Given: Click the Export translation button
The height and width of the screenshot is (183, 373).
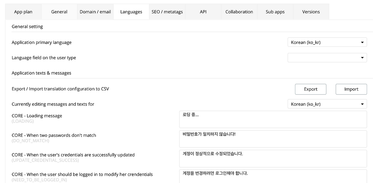Looking at the screenshot, I should (311, 89).
